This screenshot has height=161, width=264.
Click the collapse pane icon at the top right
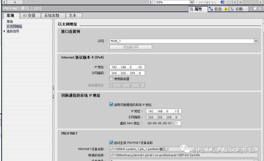tap(259, 8)
